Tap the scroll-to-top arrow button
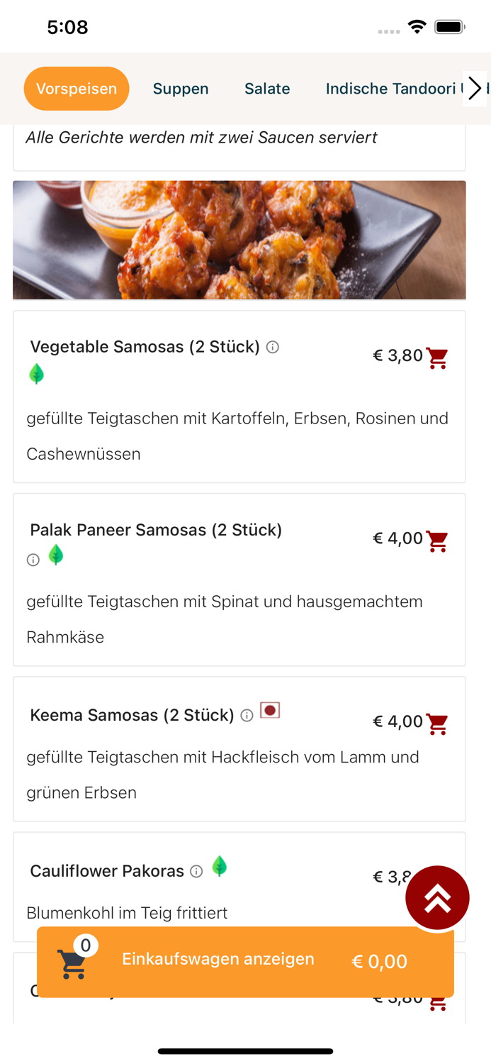 (x=437, y=897)
